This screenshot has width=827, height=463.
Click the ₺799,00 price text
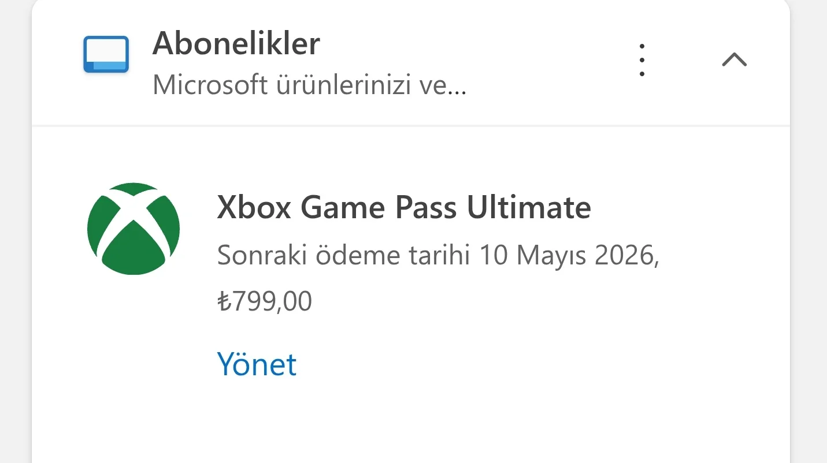[265, 301]
